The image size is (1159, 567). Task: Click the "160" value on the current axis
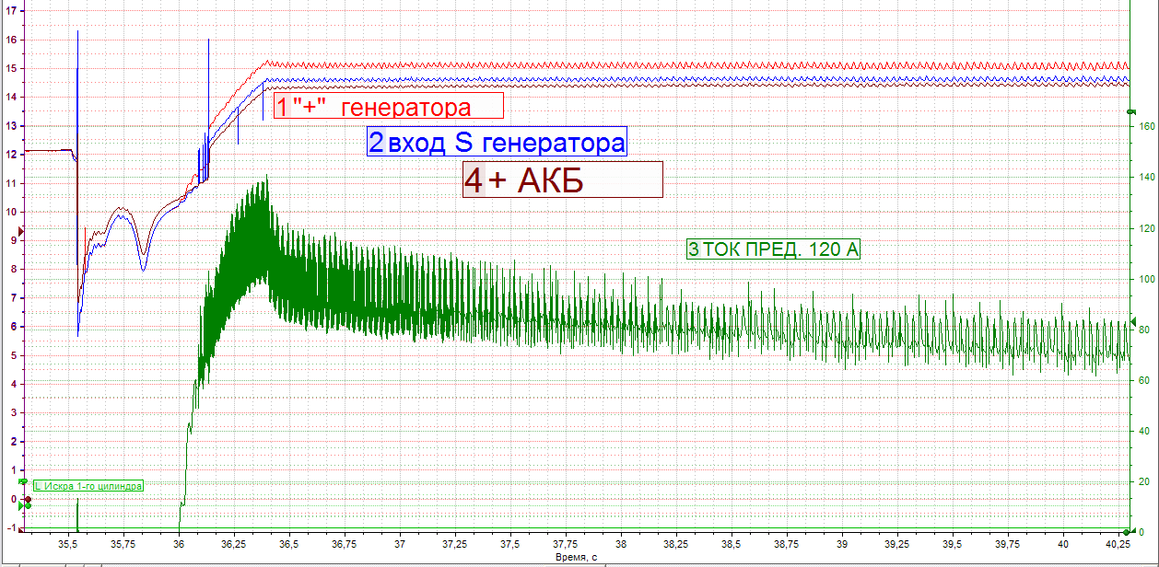point(1148,127)
